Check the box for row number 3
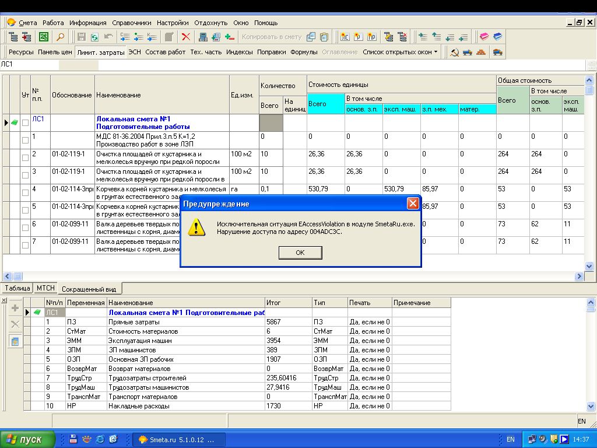The height and width of the screenshot is (448, 597). tap(25, 175)
